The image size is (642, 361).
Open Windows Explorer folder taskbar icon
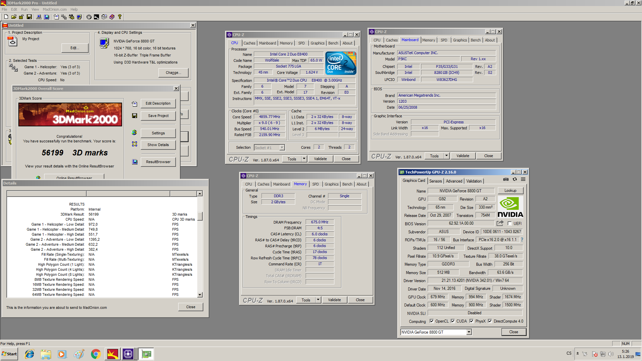coord(46,354)
